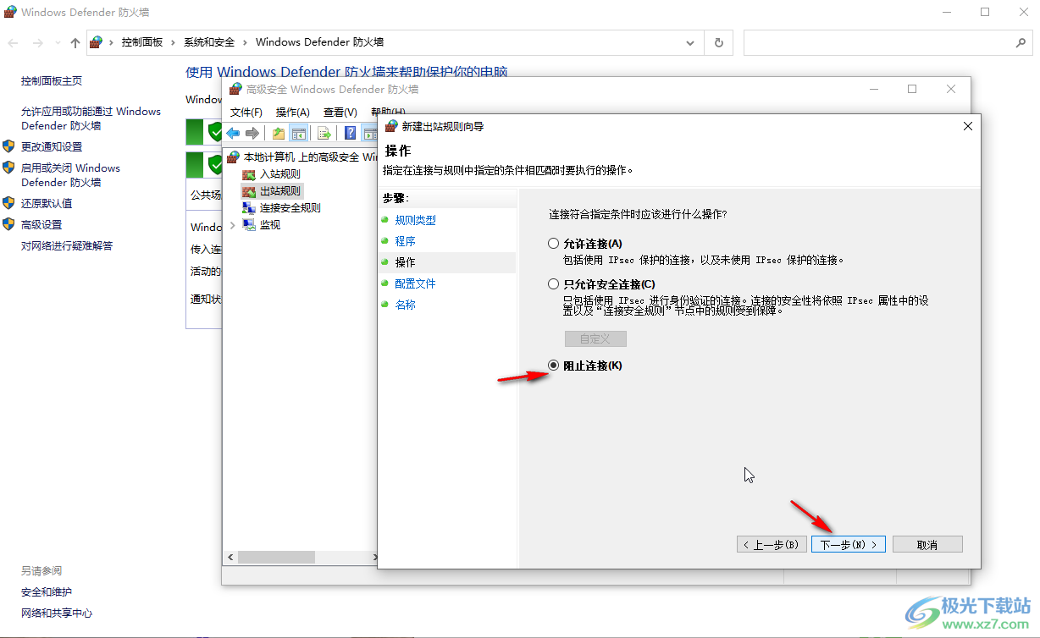Open 网络和共享中心 link
The image size is (1040, 638).
coord(57,613)
